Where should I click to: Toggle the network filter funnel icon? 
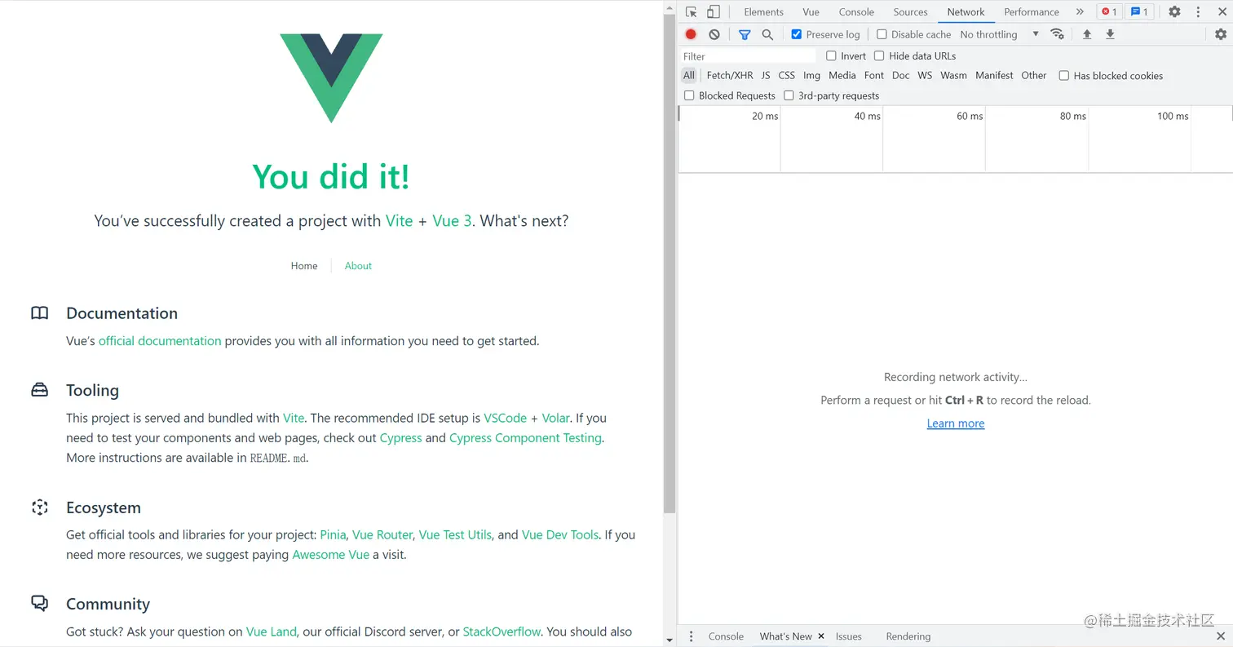tap(745, 34)
